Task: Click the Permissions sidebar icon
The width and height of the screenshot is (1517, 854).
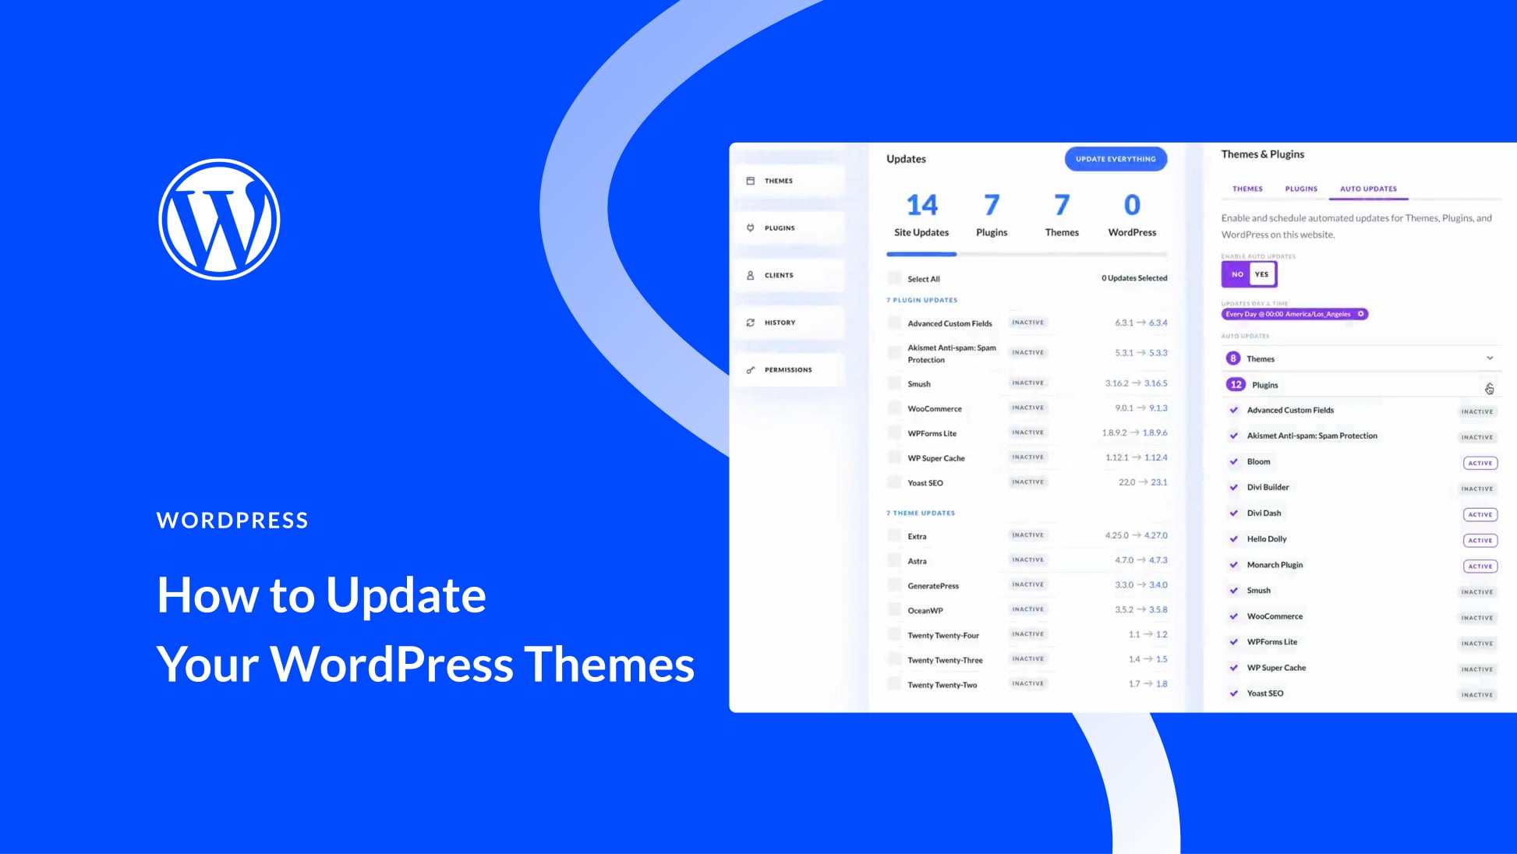Action: click(751, 369)
